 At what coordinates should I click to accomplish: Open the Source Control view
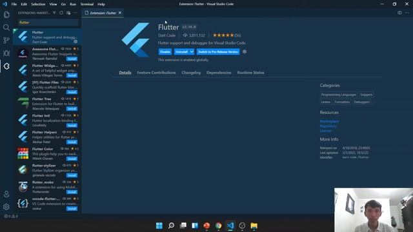(x=6, y=40)
